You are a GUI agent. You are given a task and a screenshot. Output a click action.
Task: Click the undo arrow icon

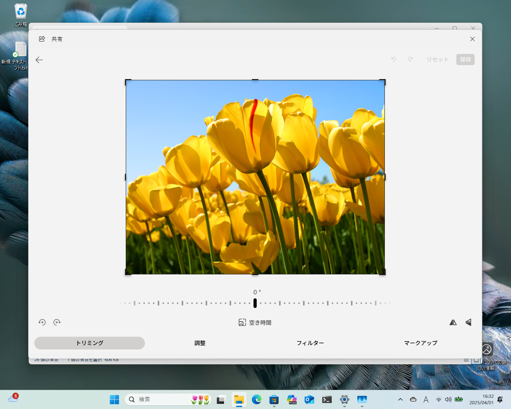click(394, 60)
